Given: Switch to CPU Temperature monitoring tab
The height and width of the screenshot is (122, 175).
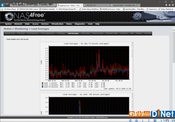Looking at the screenshot, I should coord(48,33).
